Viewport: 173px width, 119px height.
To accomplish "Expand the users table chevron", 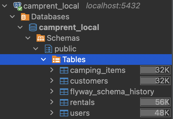I will 52,113.
